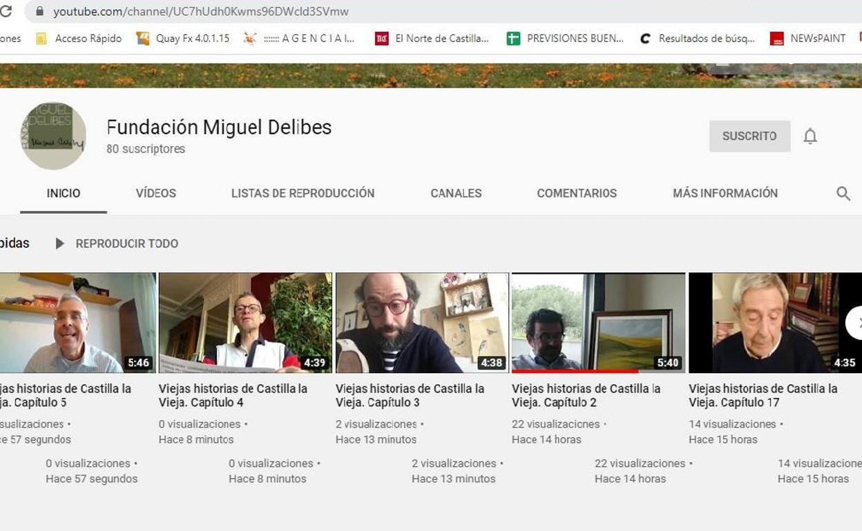Viewport: 862px width, 531px height.
Task: Switch to the VÍDEOS tab
Action: click(x=155, y=194)
